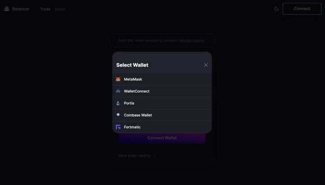Click the Connect Wallet gradient button
The height and width of the screenshot is (185, 325).
[x=162, y=138]
